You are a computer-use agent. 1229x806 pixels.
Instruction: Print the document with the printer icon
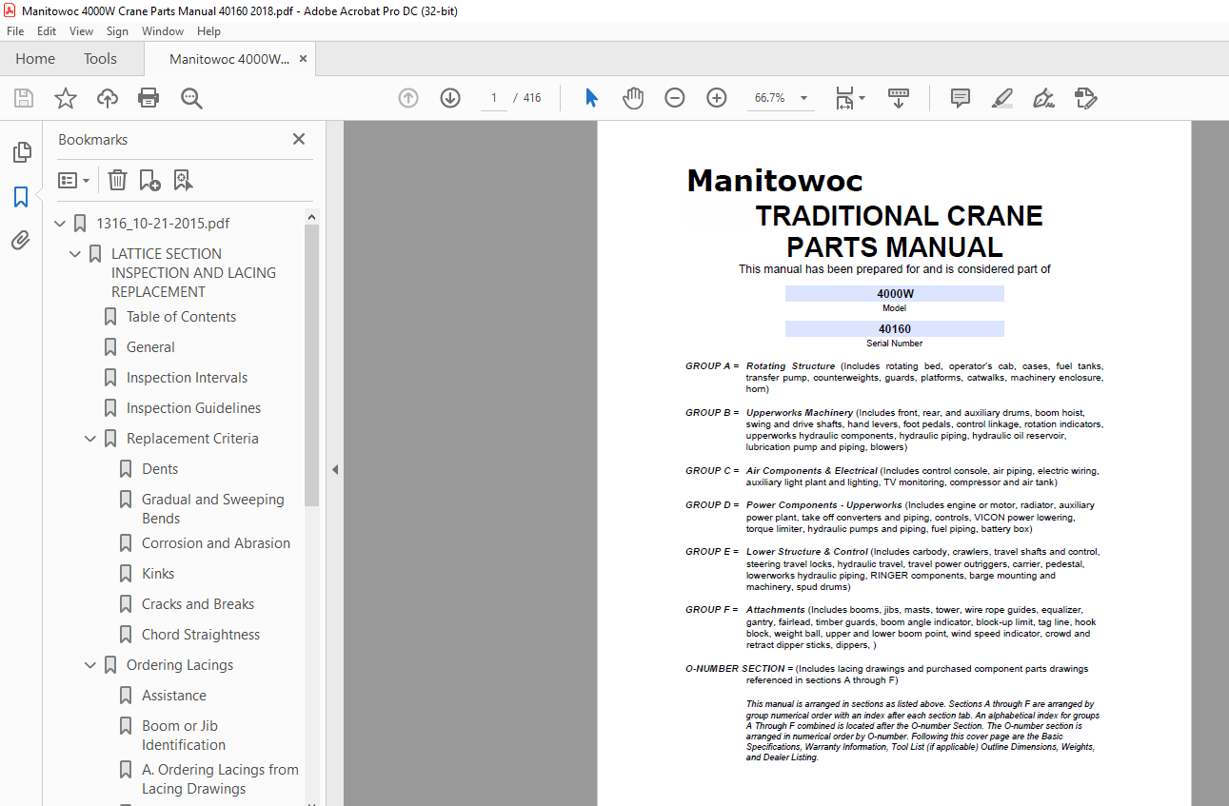click(149, 98)
